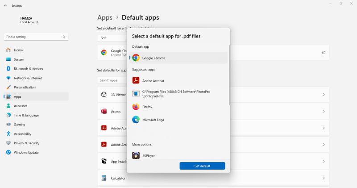The width and height of the screenshot is (357, 188).
Task: Open Privacy & security settings
Action: (36, 143)
